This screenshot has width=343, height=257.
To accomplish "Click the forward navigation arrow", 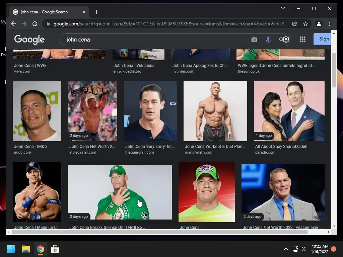I will pyautogui.click(x=24, y=24).
